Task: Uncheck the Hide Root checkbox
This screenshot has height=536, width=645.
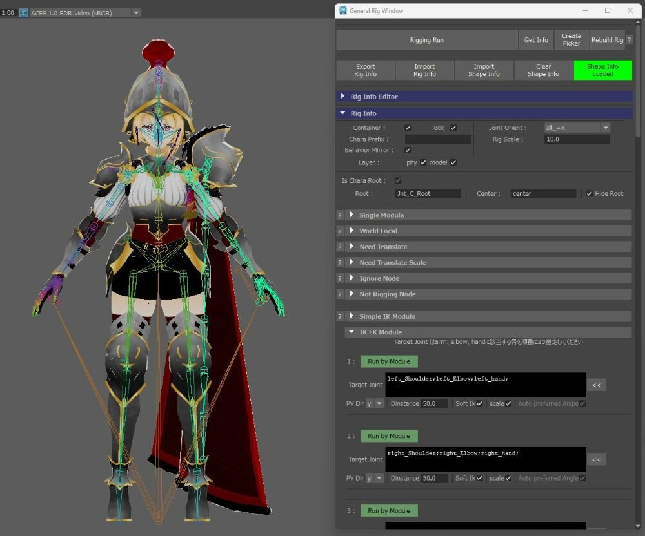Action: tap(590, 194)
